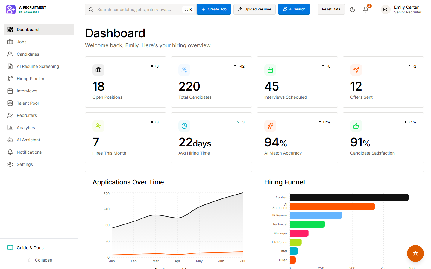Navigate to Hiring Pipeline
431x269 pixels.
[x=39, y=79]
